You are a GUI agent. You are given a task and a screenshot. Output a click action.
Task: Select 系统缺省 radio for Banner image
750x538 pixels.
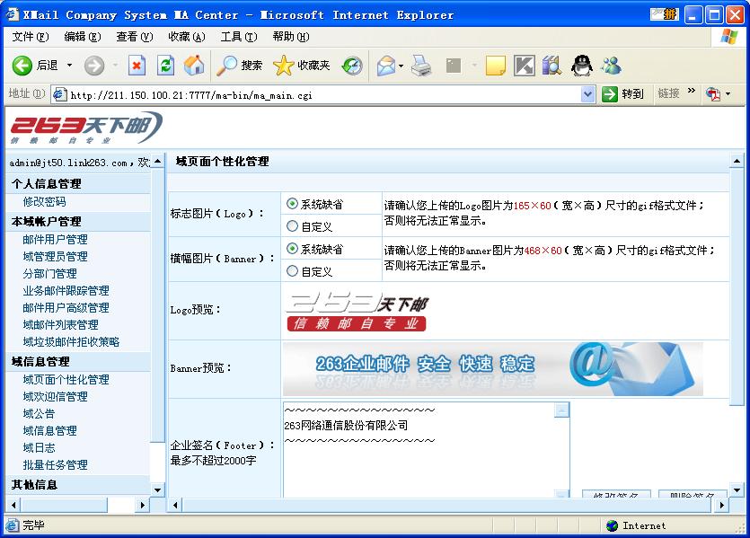tap(292, 249)
